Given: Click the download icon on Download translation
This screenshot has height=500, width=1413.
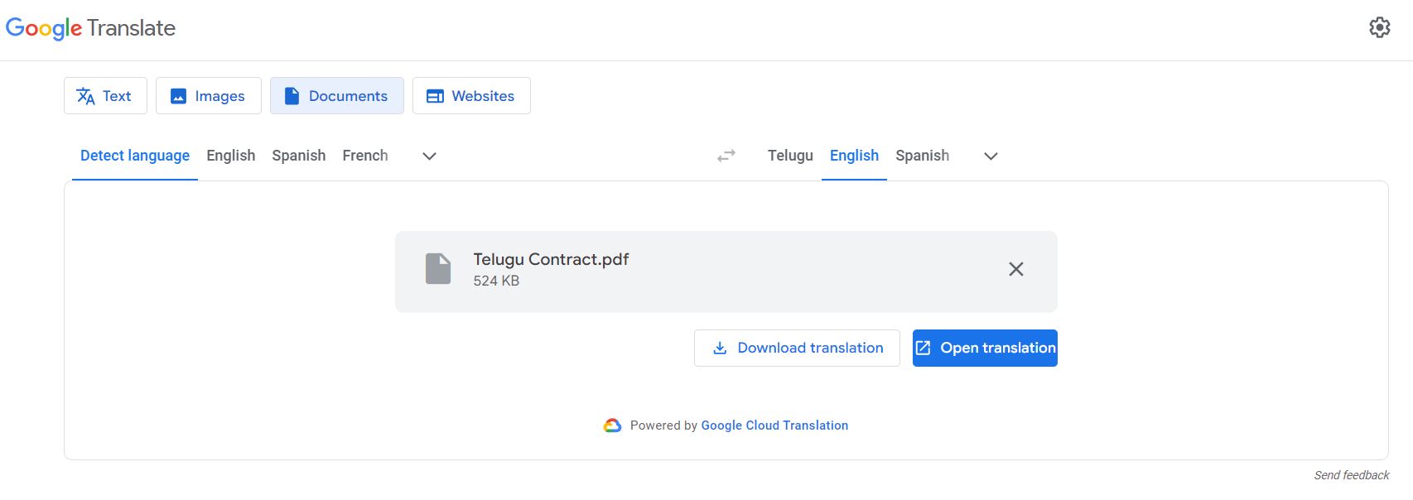Looking at the screenshot, I should click(720, 348).
